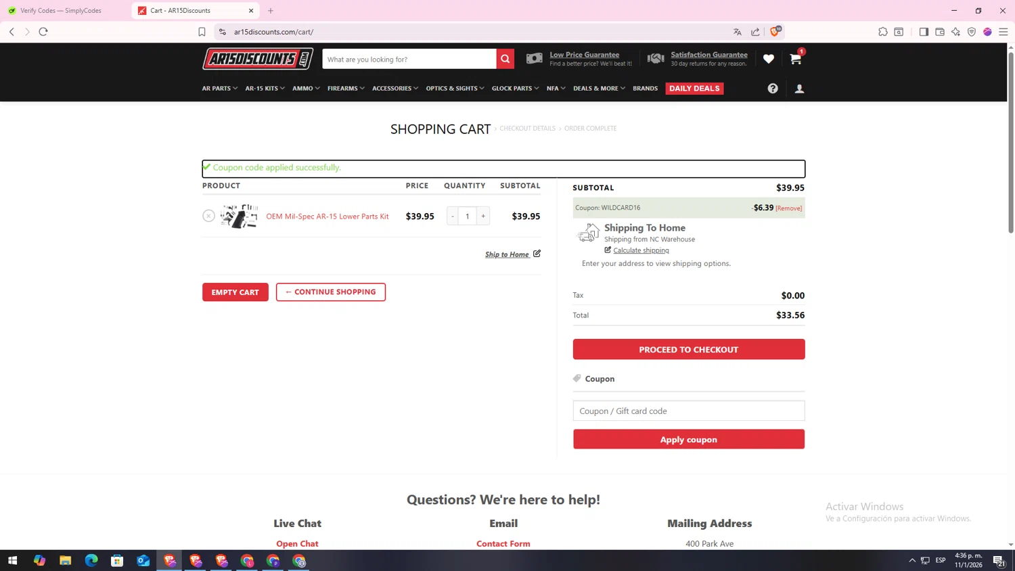1015x571 pixels.
Task: Open the Brave Shields icon
Action: 775,31
